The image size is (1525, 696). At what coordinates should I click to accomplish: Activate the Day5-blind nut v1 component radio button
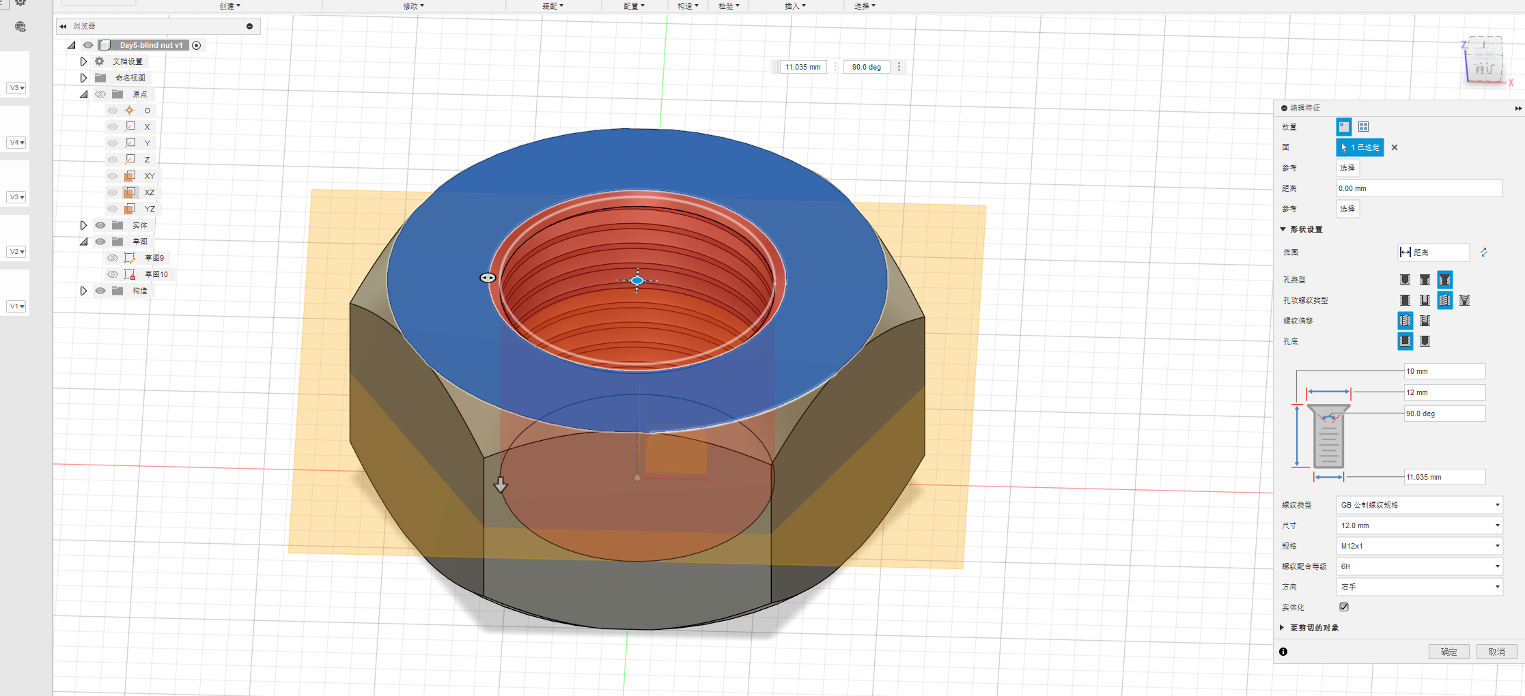pos(197,46)
